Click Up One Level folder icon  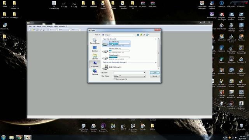click(141, 35)
